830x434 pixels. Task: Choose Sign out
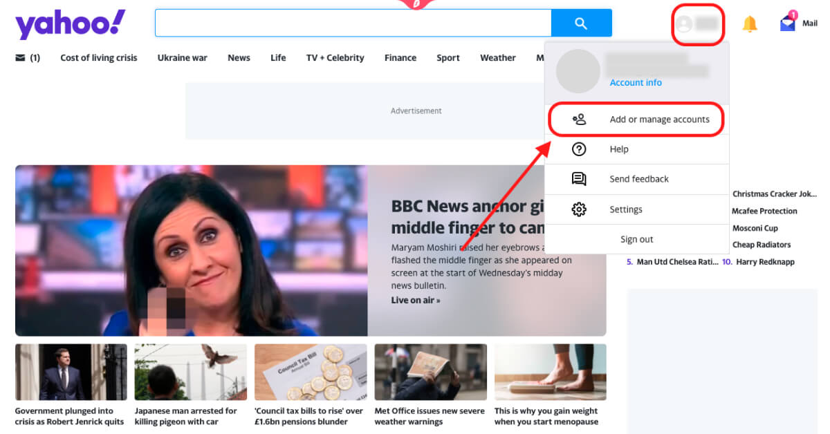[x=637, y=239]
